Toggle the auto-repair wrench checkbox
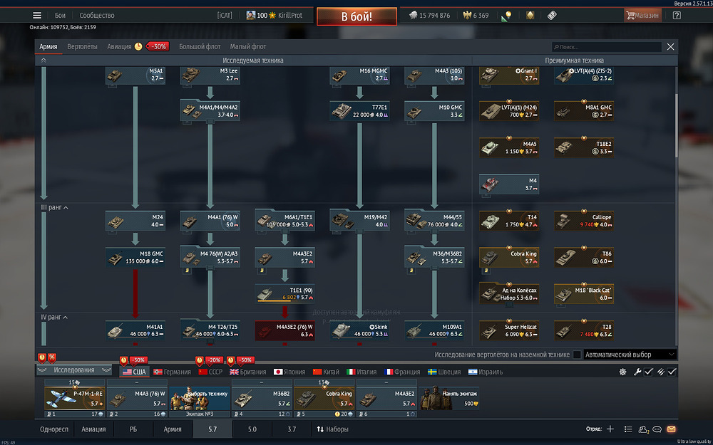This screenshot has height=445, width=713. [648, 372]
